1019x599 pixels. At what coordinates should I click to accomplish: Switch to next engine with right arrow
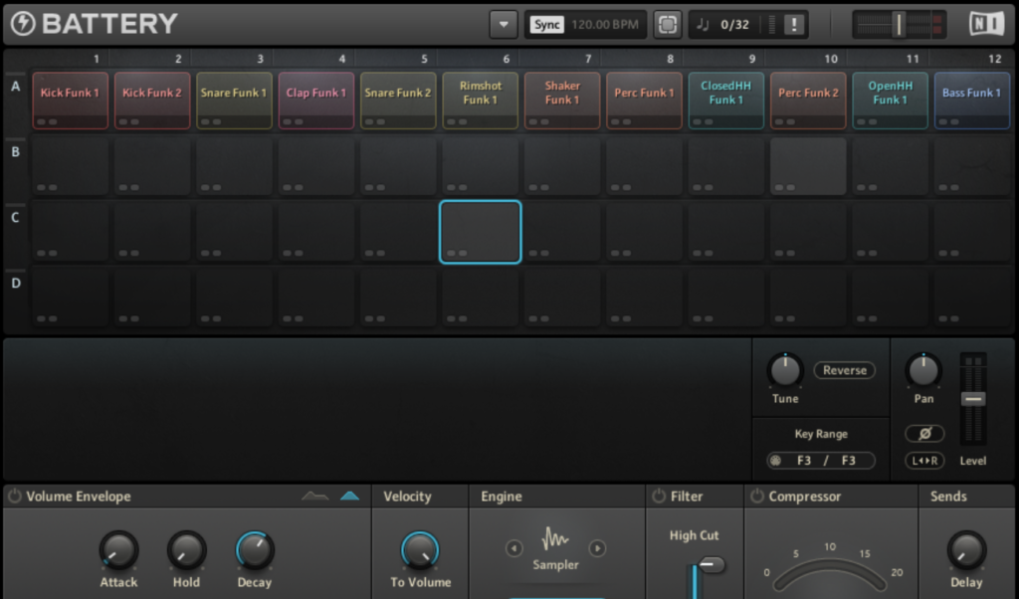click(x=597, y=548)
